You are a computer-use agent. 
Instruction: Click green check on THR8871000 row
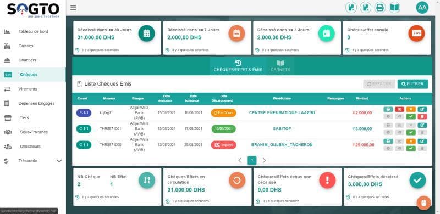[x=411, y=149]
